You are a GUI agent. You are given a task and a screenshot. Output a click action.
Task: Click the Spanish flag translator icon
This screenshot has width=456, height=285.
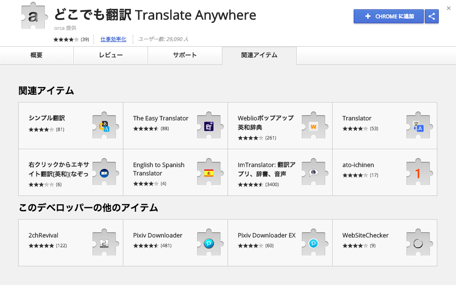pyautogui.click(x=209, y=173)
